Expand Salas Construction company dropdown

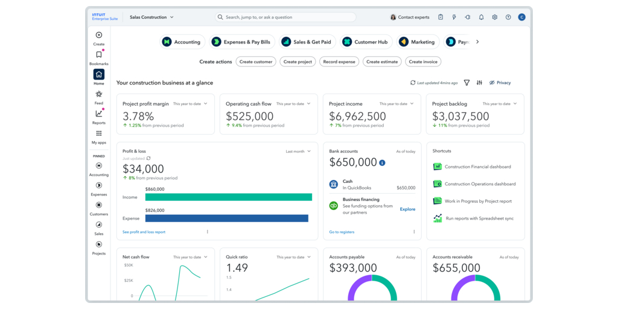coord(151,18)
